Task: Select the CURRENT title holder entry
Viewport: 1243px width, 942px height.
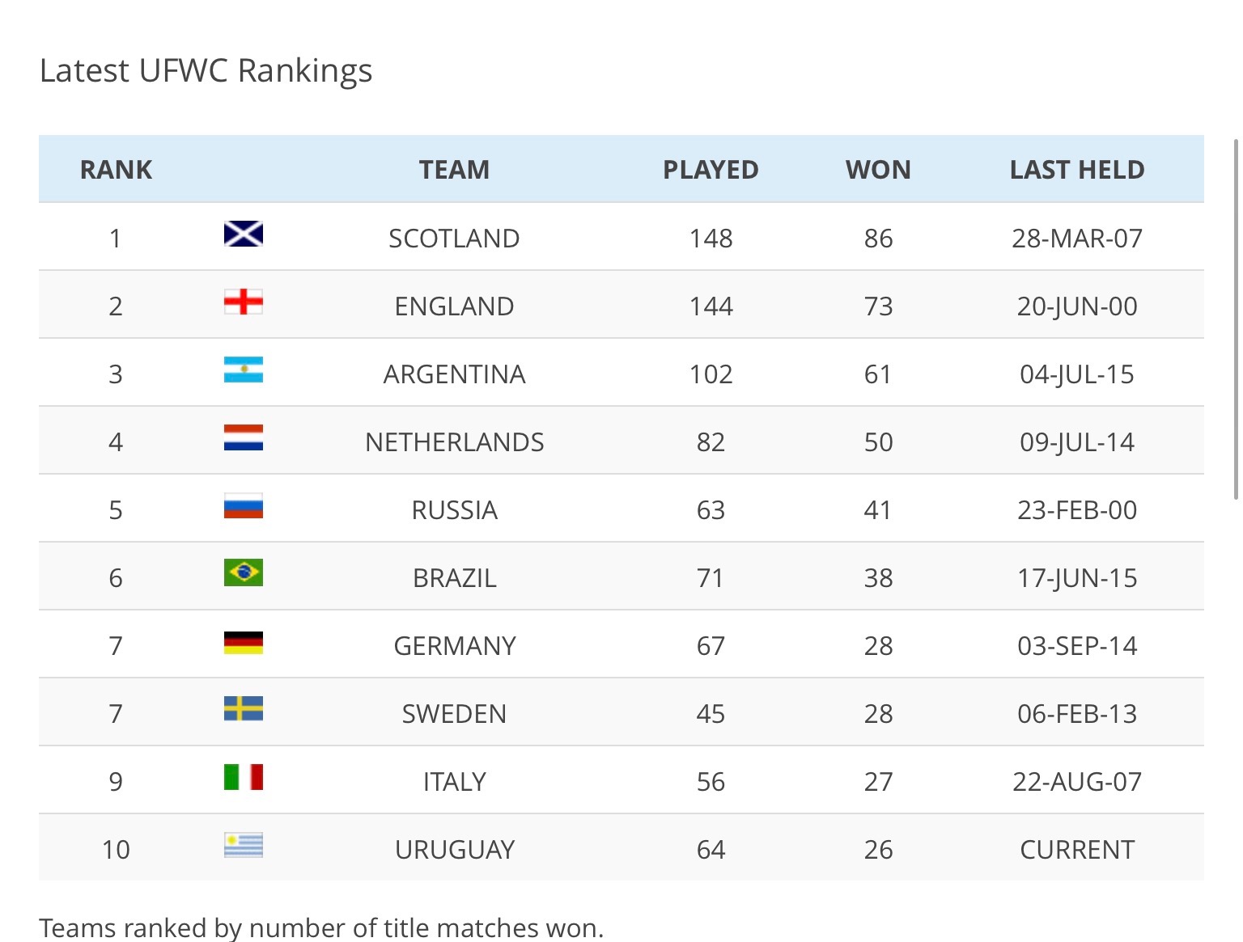Action: pos(1076,848)
